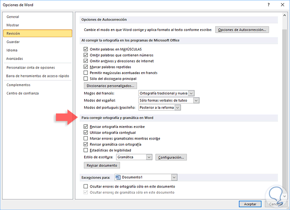The height and width of the screenshot is (210, 290).
Task: Click Opciones de Autocorrección button
Action: tap(242, 29)
